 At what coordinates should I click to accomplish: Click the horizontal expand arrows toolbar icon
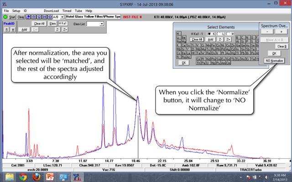tap(51, 17)
